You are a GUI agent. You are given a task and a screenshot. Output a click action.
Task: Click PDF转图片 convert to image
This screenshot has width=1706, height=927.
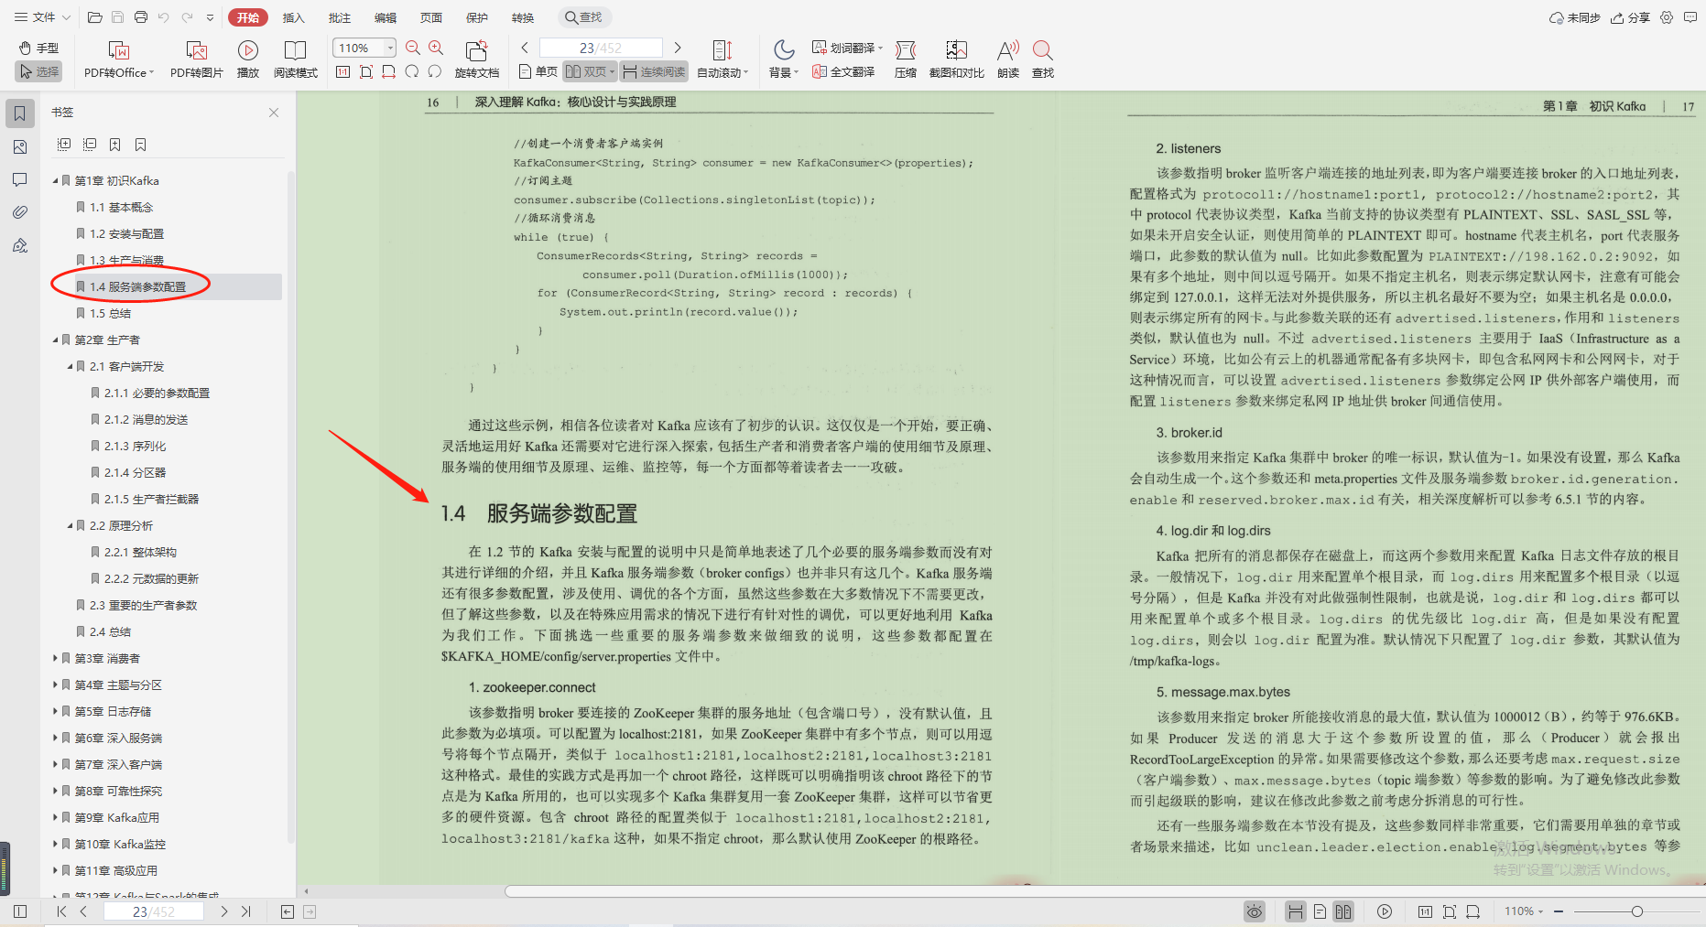[197, 59]
